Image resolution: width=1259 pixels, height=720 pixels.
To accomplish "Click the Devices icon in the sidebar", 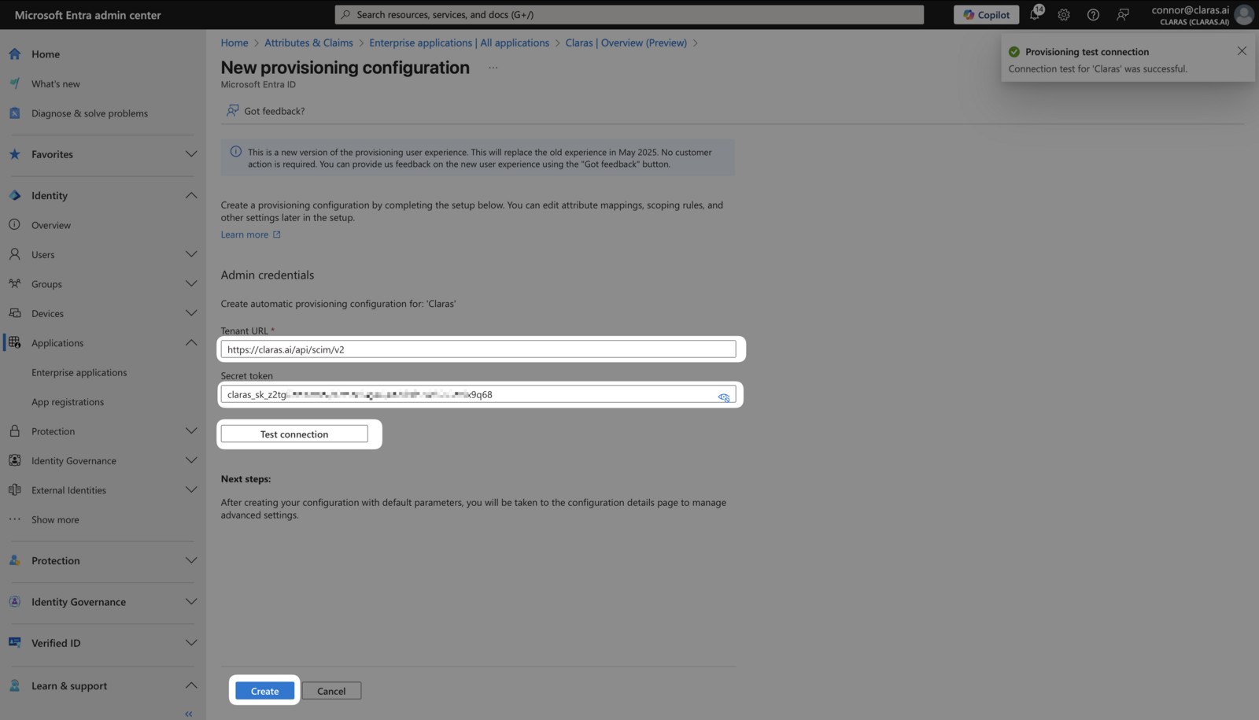I will 15,313.
